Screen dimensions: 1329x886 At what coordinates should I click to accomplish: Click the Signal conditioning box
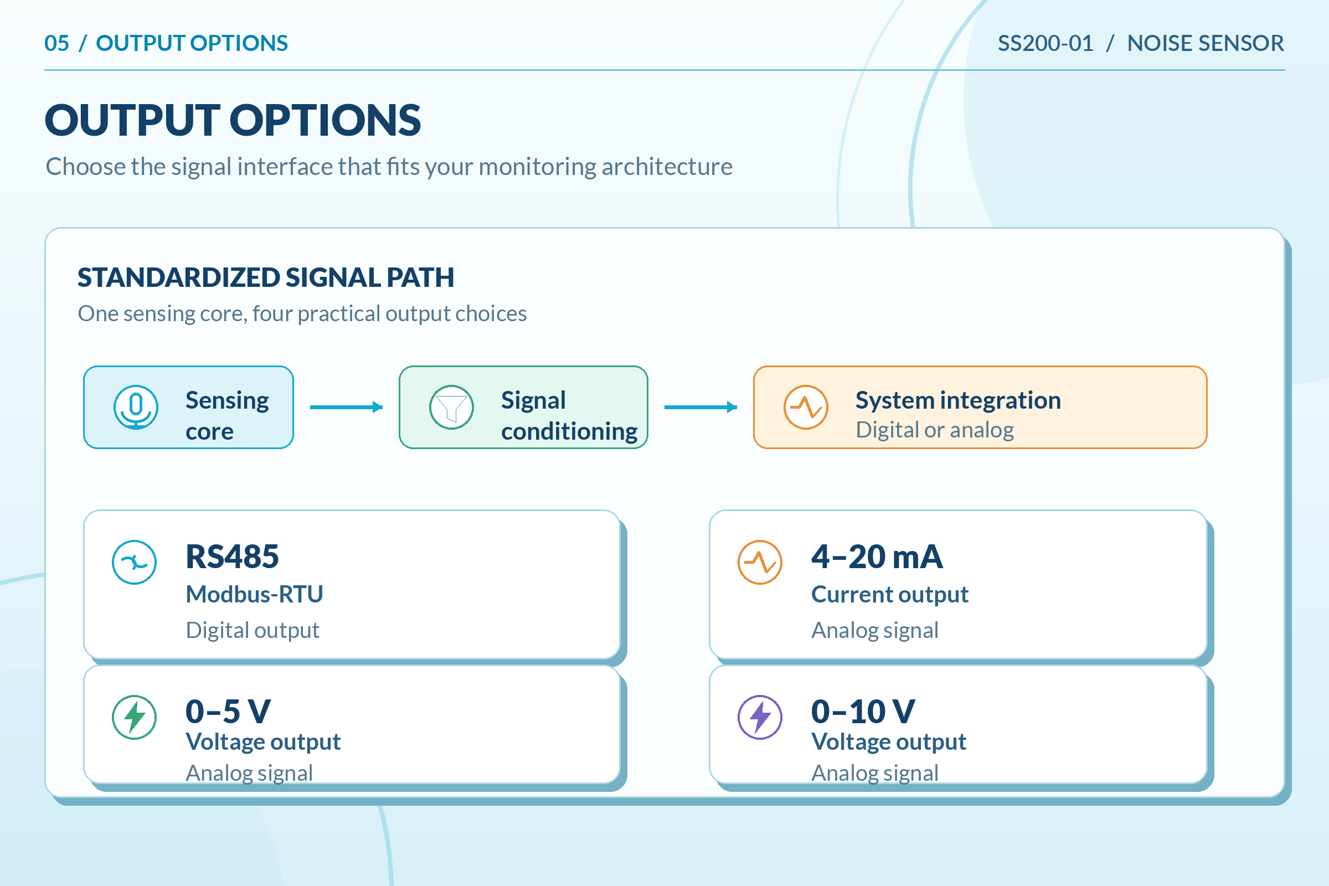(523, 408)
